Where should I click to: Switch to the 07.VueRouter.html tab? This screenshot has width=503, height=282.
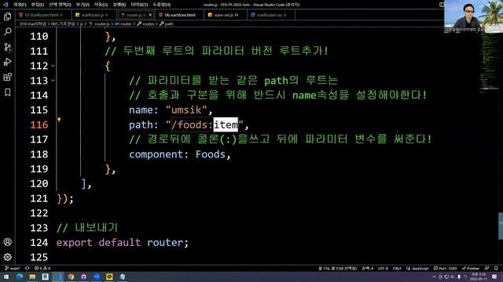click(44, 15)
